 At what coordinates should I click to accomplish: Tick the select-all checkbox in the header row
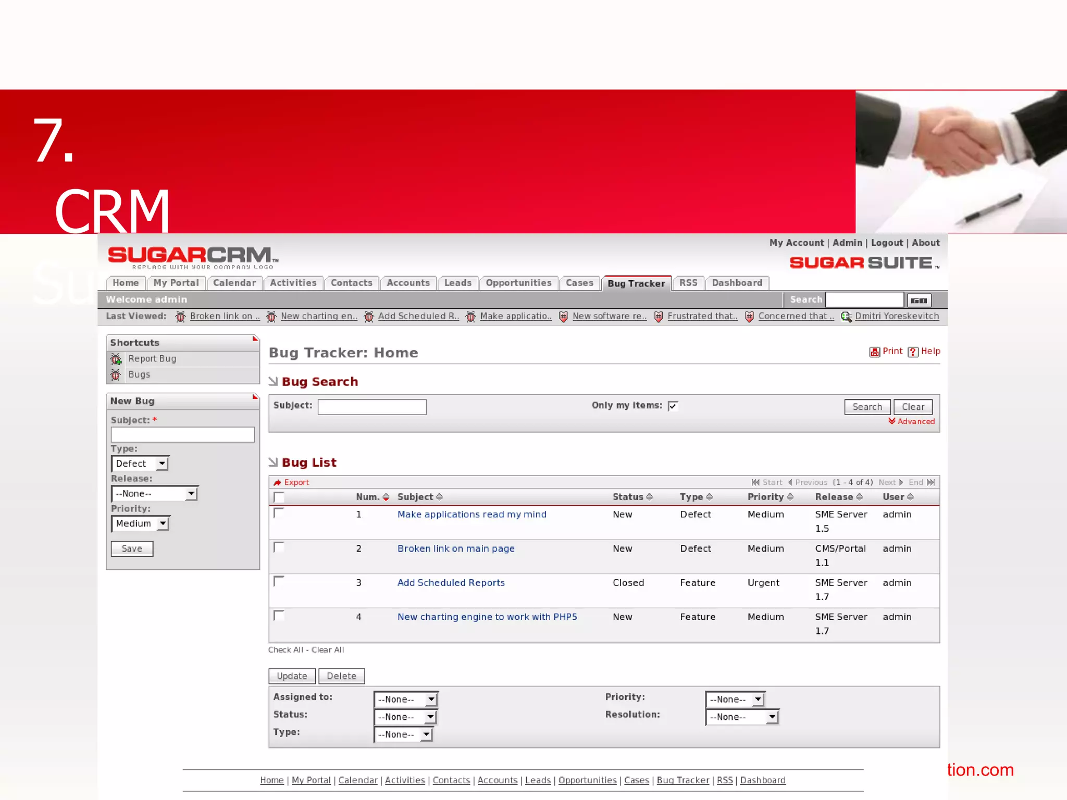click(x=279, y=497)
